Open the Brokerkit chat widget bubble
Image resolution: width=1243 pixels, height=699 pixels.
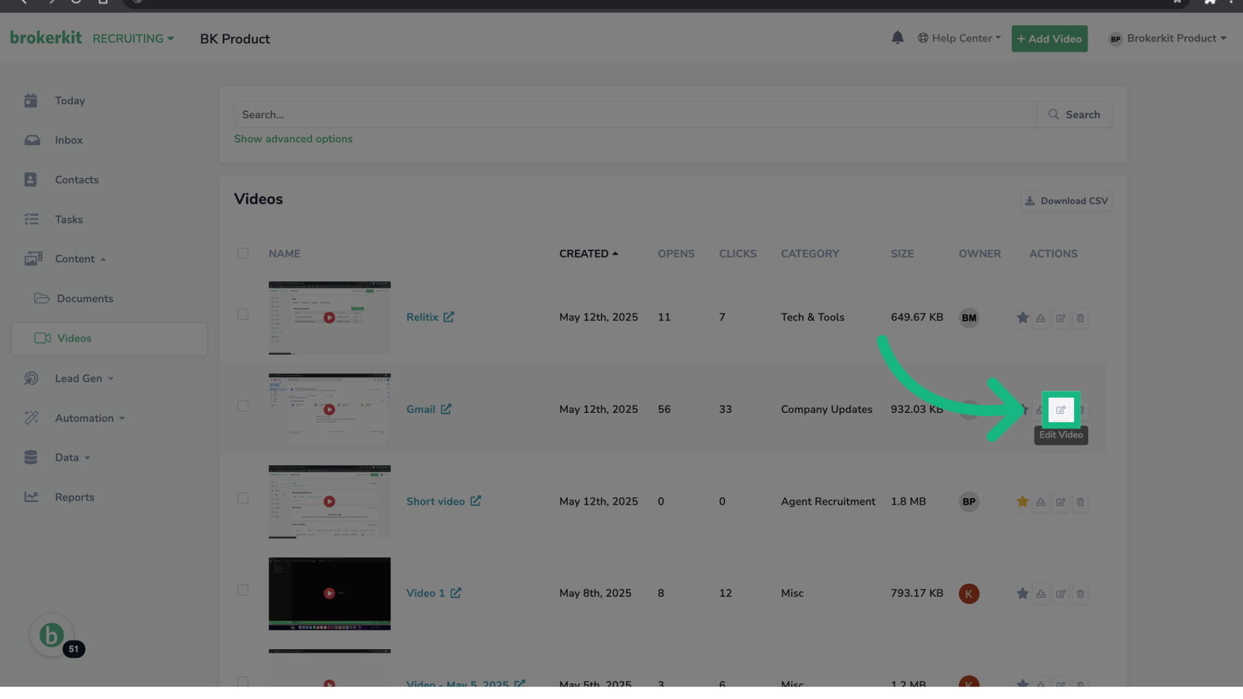[x=52, y=636]
